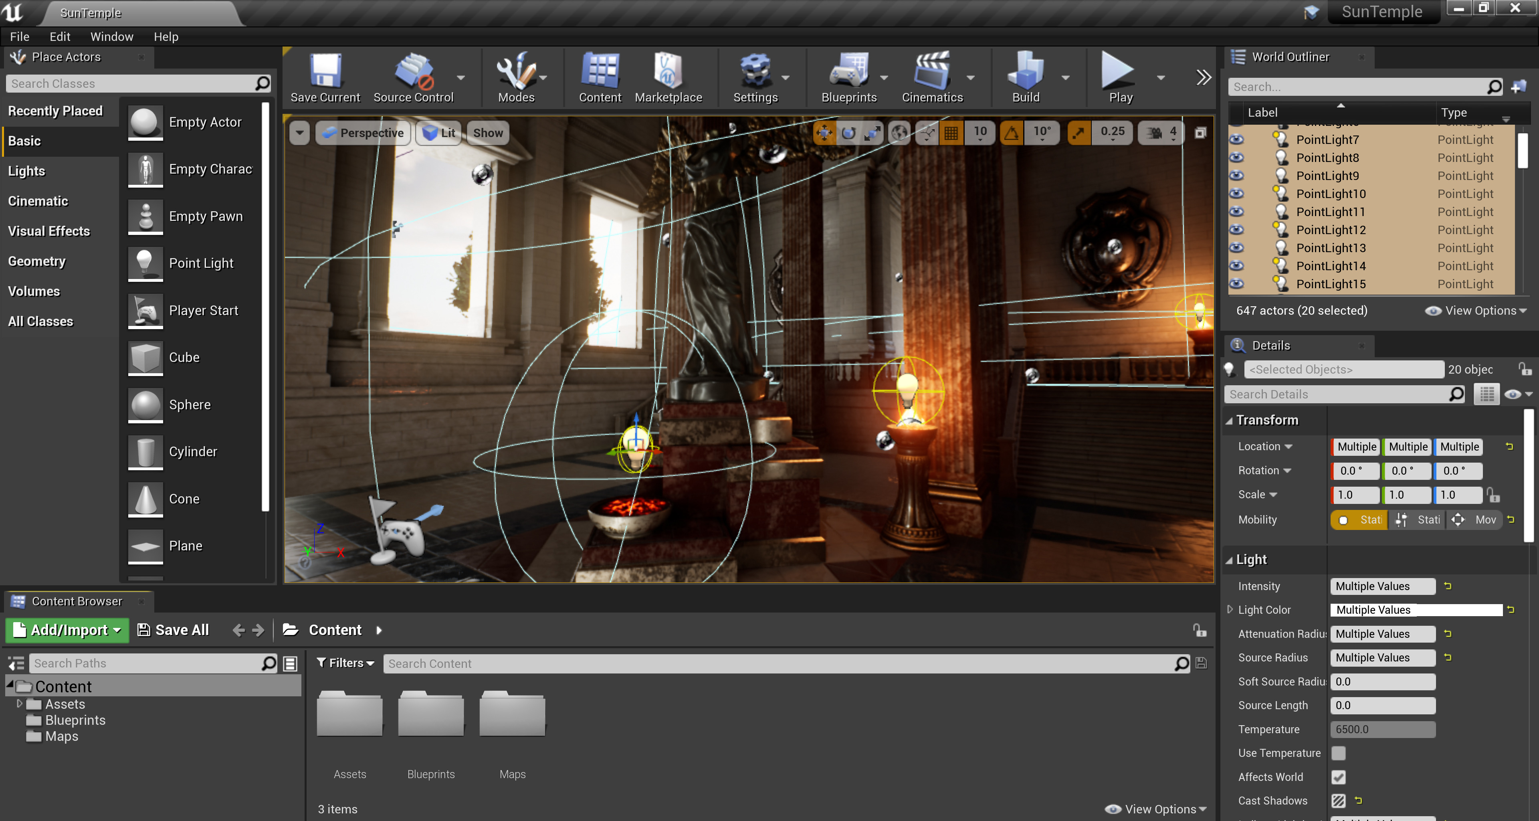Open the Light Color multiple values field
The width and height of the screenshot is (1539, 821).
coord(1416,609)
